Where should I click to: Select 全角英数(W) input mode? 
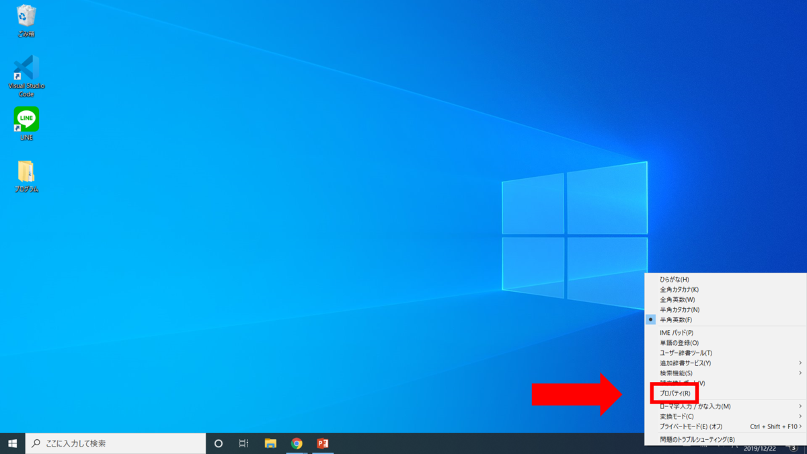click(x=726, y=299)
